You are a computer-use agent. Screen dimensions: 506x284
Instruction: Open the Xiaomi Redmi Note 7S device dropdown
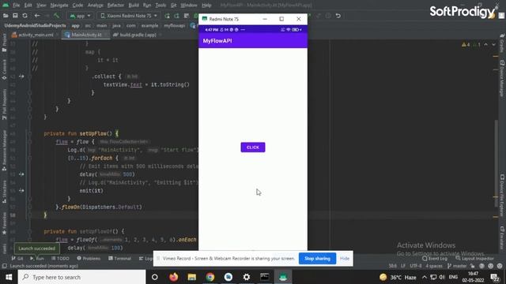129,16
